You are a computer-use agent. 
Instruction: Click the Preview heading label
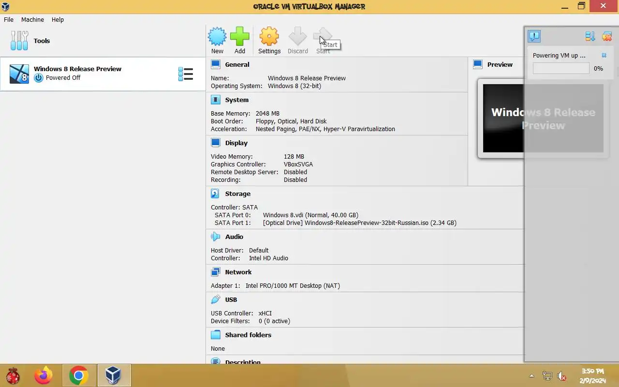pyautogui.click(x=500, y=64)
